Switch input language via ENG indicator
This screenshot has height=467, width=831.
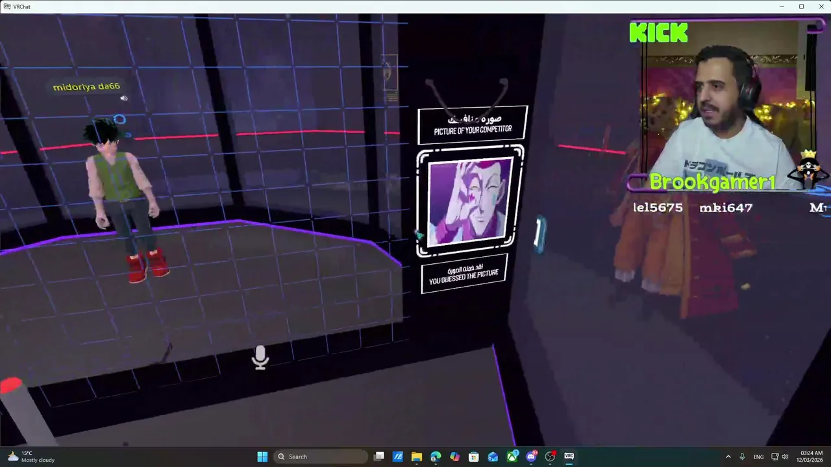pyautogui.click(x=758, y=457)
